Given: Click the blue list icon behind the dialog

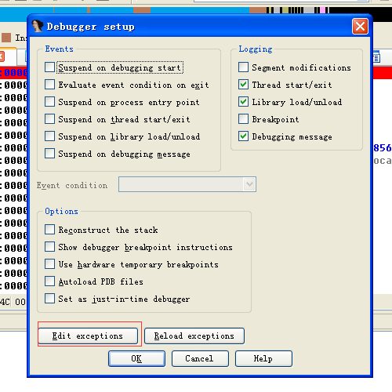Looking at the screenshot, I should coord(376,56).
